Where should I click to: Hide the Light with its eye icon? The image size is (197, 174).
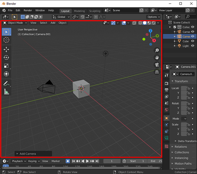click(x=193, y=46)
